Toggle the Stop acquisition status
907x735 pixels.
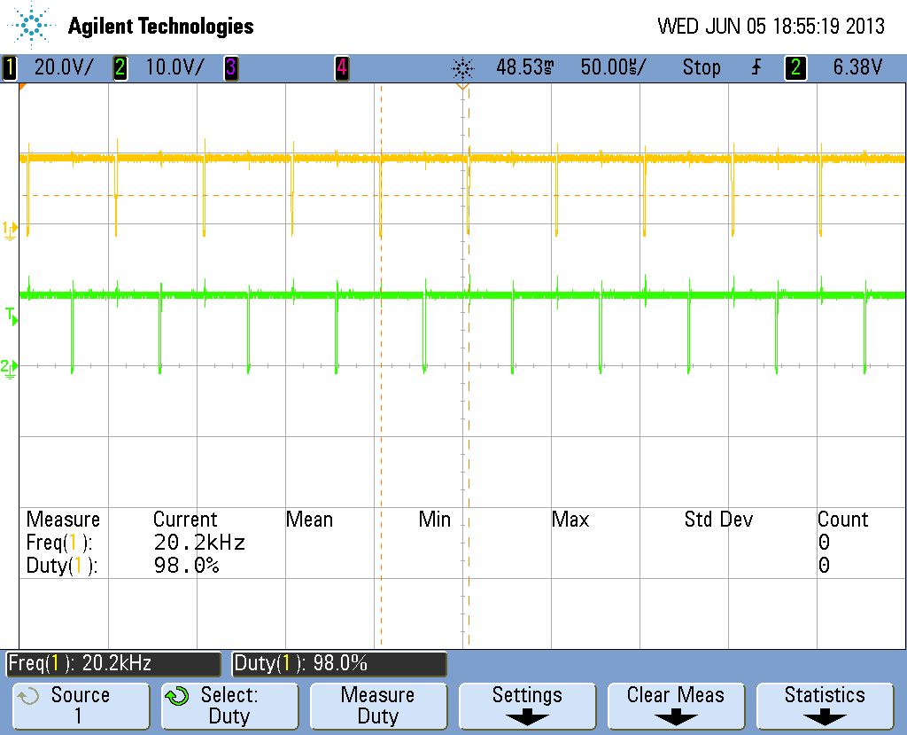702,67
